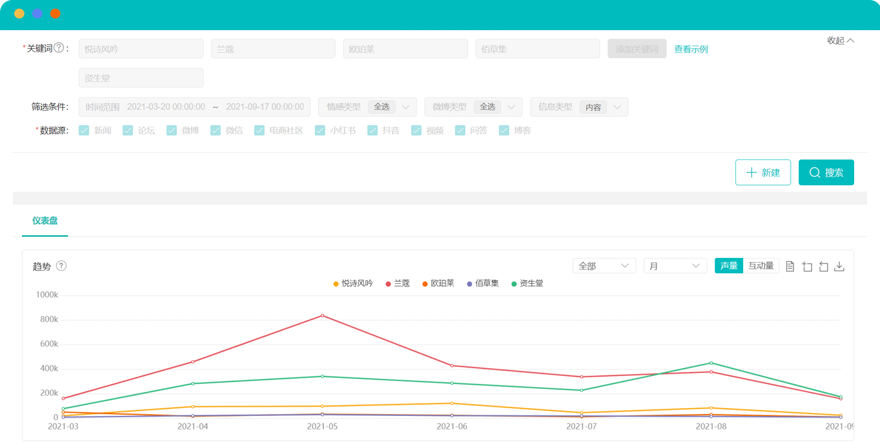Click the yellow window control dot
This screenshot has width=880, height=448.
click(x=19, y=14)
